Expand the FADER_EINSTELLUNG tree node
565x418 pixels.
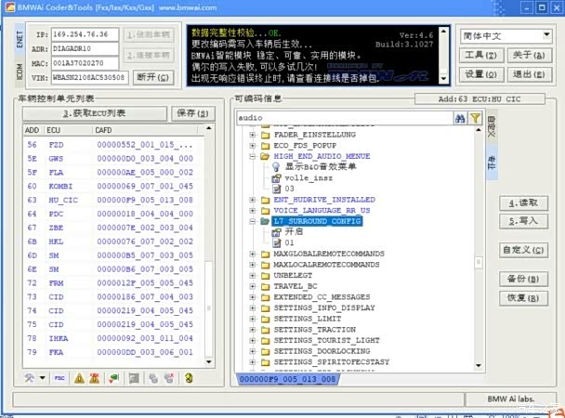(253, 135)
